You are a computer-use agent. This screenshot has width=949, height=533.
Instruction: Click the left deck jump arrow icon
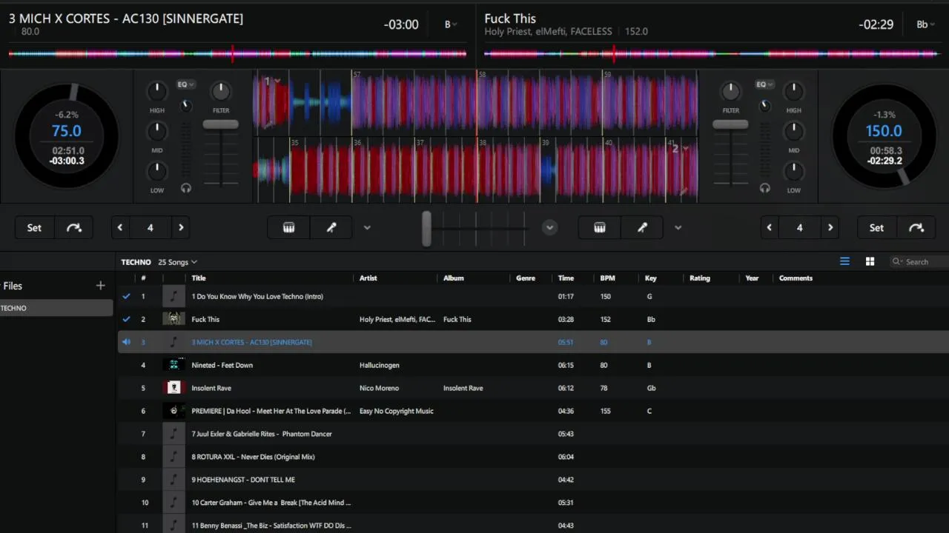click(x=74, y=228)
